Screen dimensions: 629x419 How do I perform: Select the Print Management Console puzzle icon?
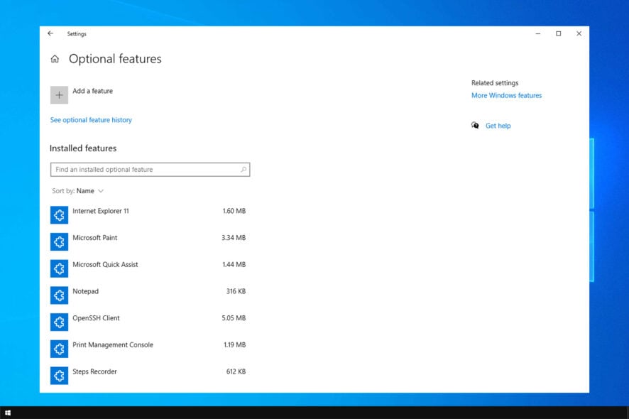point(59,349)
